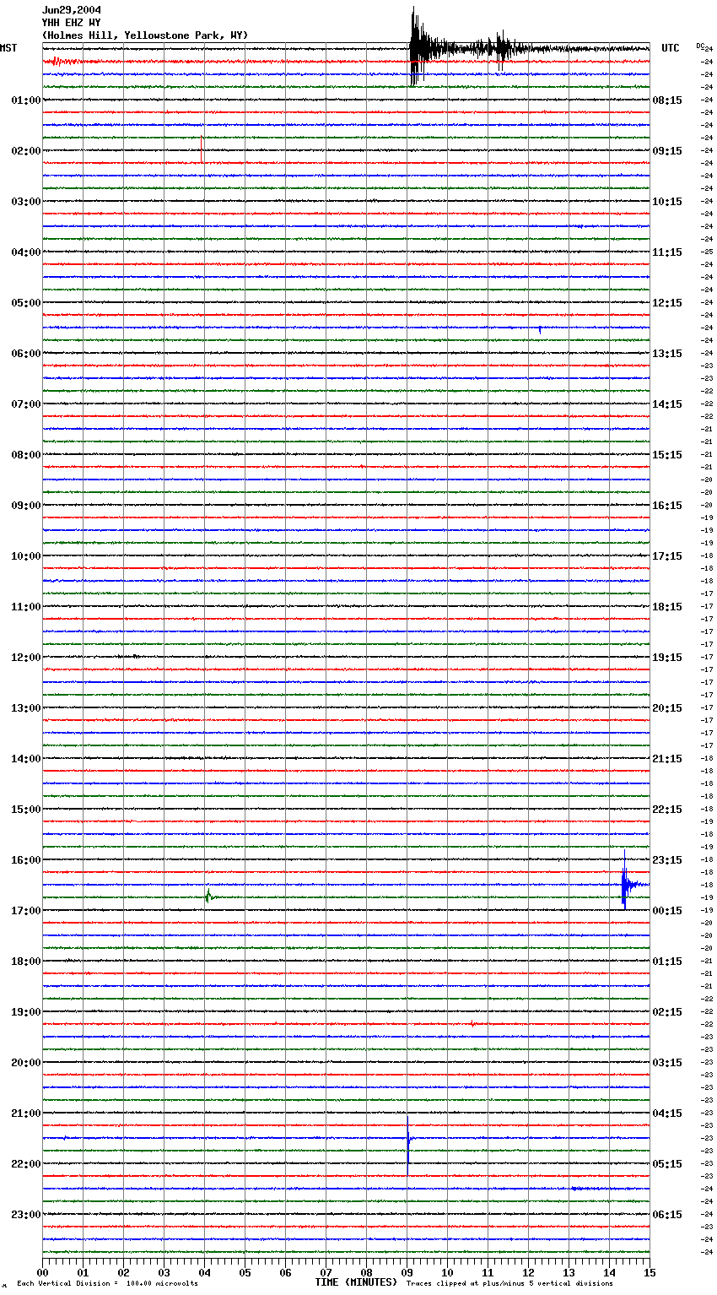Click the 06:15 UTC time label
The width and height of the screenshot is (717, 1295).
coord(667,1215)
